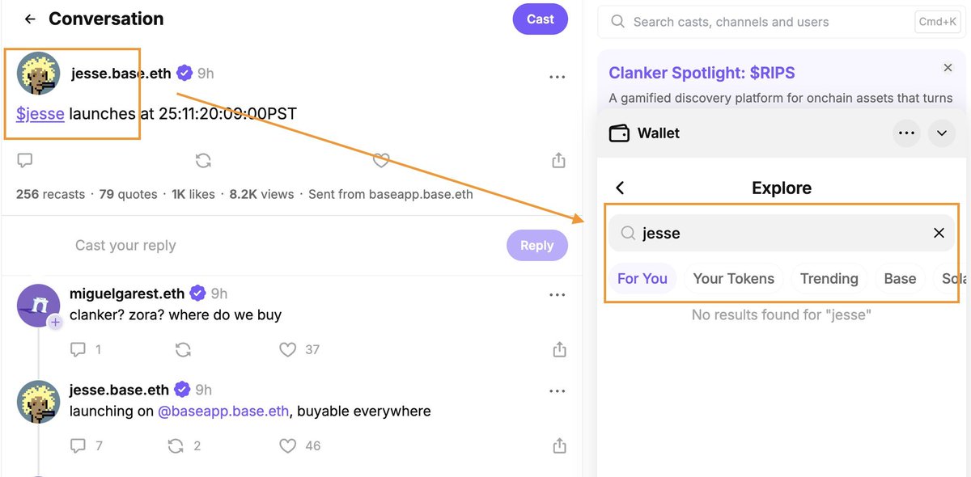
Task: Share jesse's launch announcement cast
Action: coord(558,161)
